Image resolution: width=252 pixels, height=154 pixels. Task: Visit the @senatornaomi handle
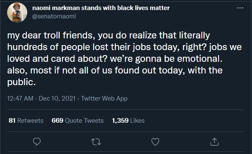pyautogui.click(x=54, y=16)
